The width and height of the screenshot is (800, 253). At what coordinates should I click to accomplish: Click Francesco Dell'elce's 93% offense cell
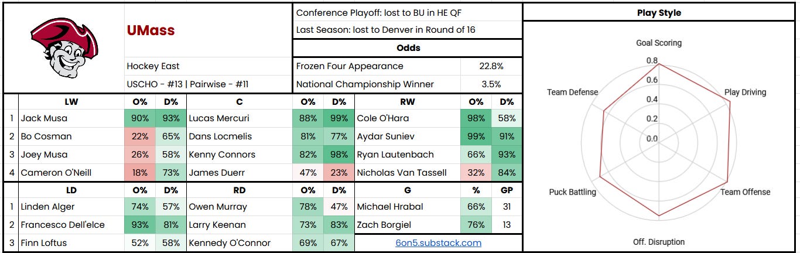(x=140, y=225)
